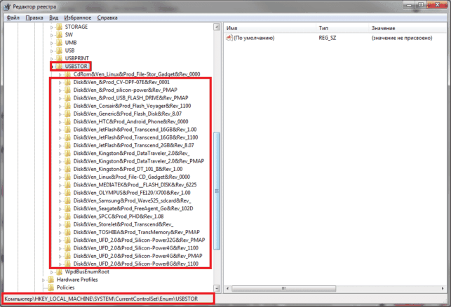The image size is (451, 307).
Task: Expand Kingston DataTraveler_2.0&Rev_PMAP key
Action: (60, 161)
